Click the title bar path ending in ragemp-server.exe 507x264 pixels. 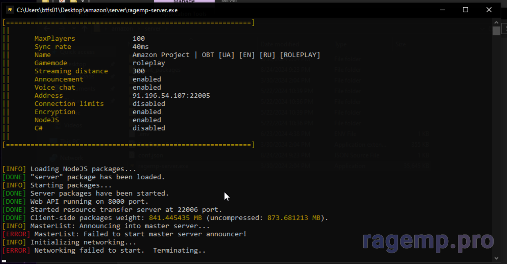pos(97,10)
